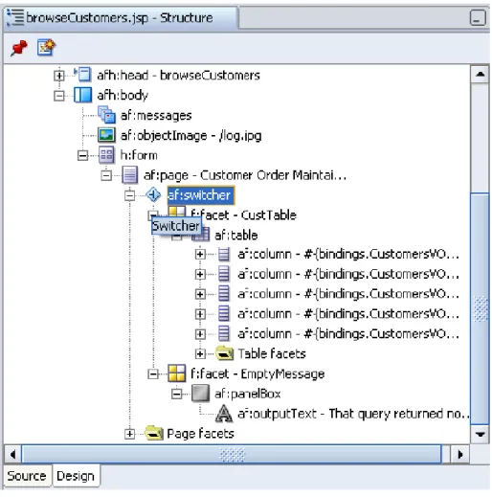Select the h:form label

pyautogui.click(x=139, y=155)
